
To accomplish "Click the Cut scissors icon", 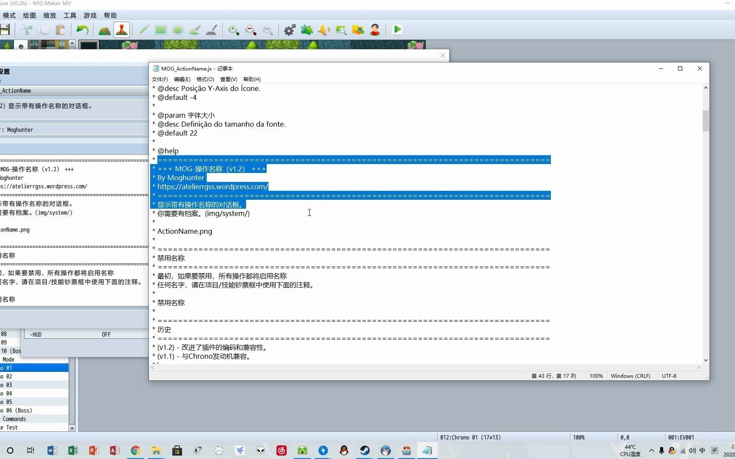I will (x=27, y=30).
